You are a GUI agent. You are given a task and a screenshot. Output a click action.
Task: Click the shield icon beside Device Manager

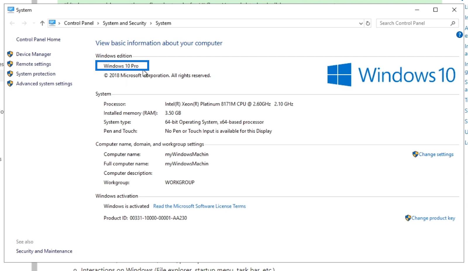[10, 54]
